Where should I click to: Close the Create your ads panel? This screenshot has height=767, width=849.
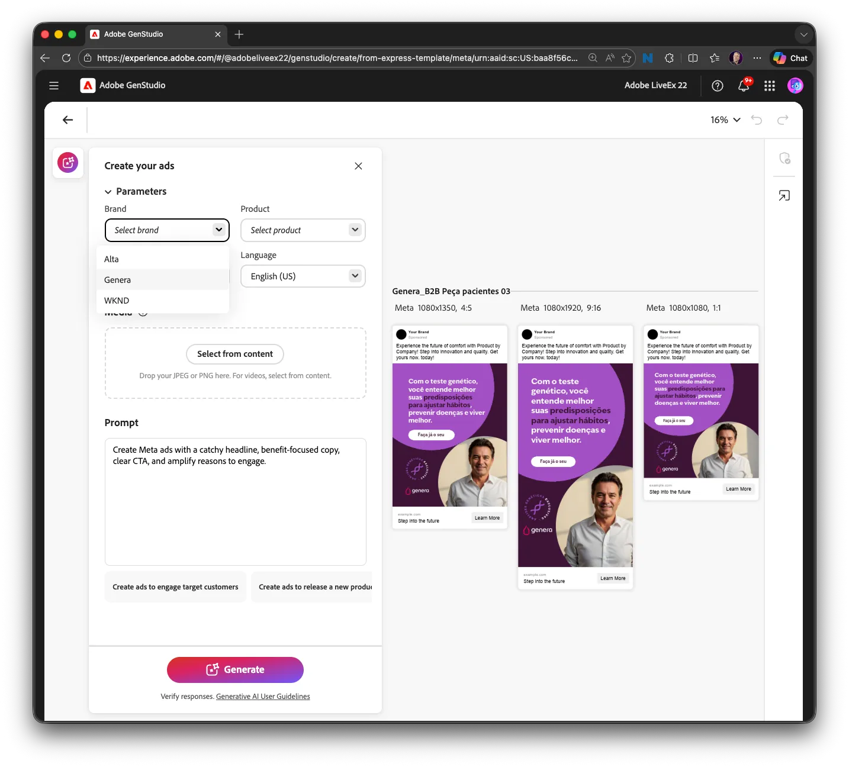tap(358, 166)
